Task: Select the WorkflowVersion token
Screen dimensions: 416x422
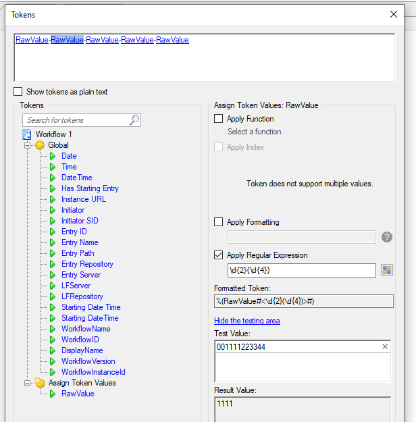Action: click(88, 361)
